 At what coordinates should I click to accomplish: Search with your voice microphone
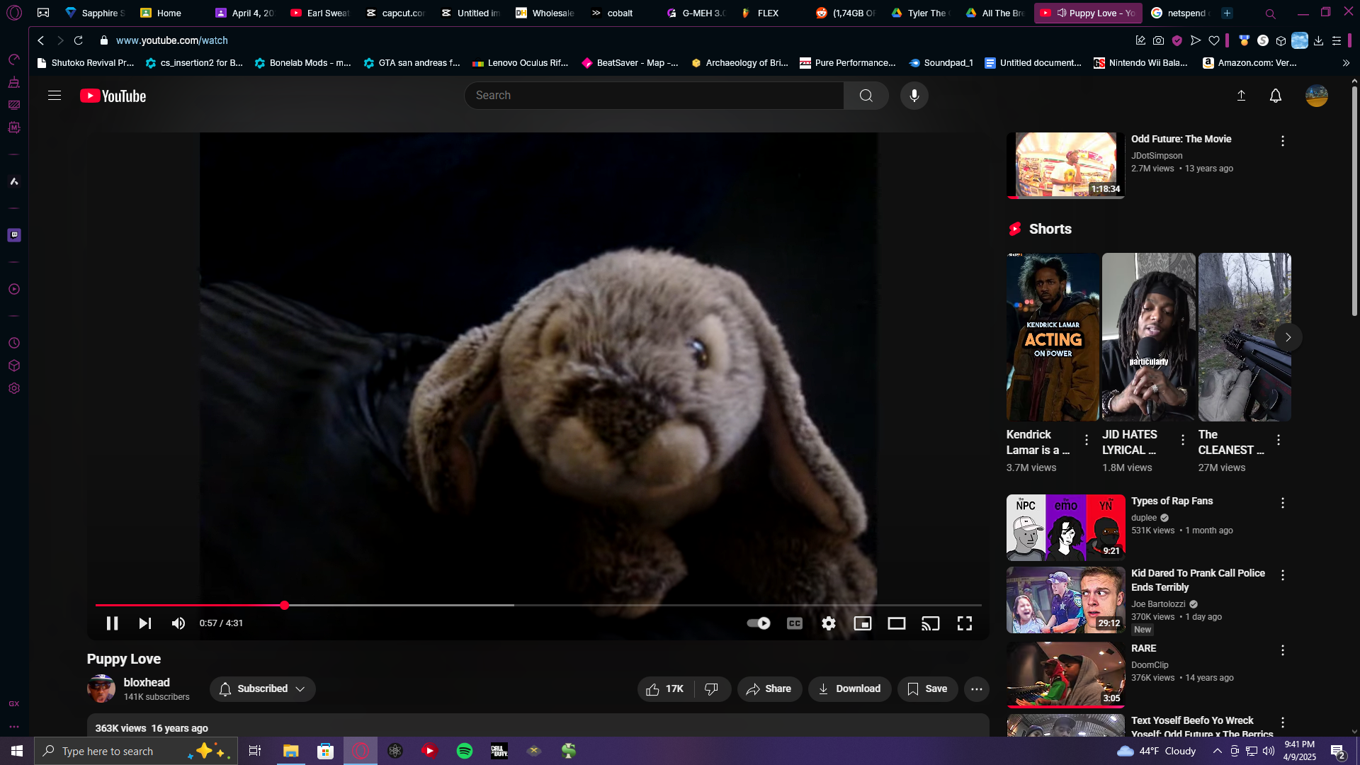914,96
